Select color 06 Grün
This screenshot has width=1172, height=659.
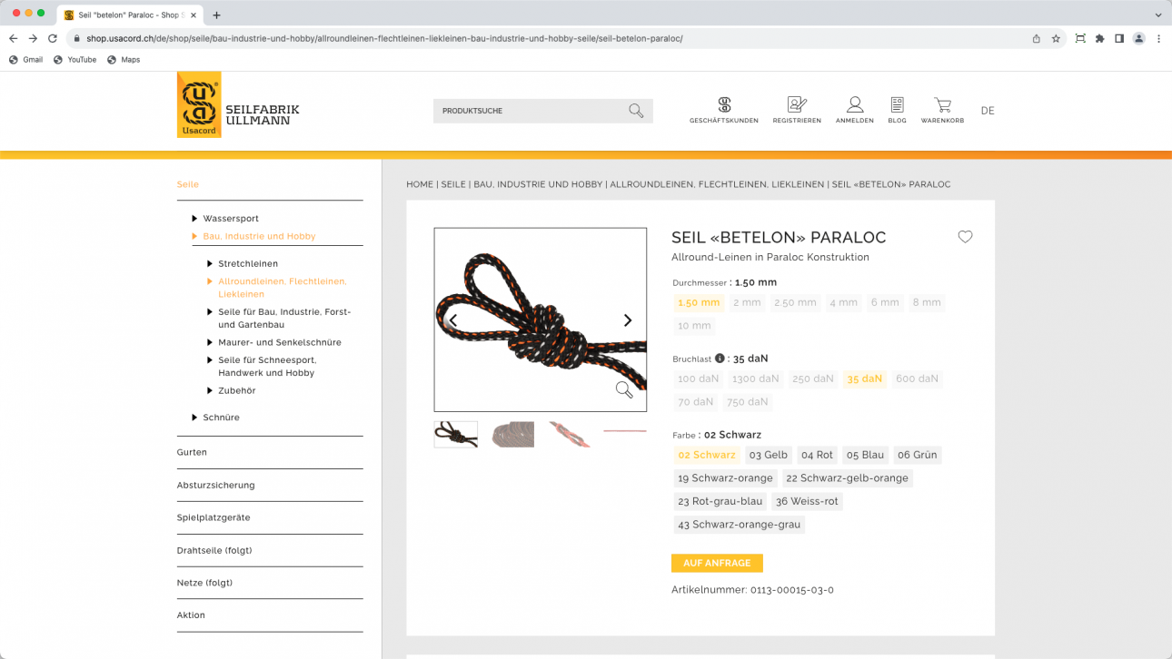917,455
